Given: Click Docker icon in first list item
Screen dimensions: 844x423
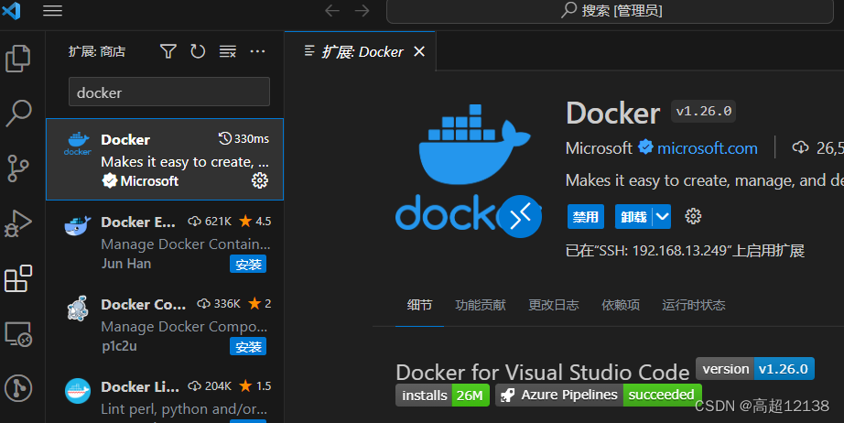Looking at the screenshot, I should pyautogui.click(x=78, y=143).
